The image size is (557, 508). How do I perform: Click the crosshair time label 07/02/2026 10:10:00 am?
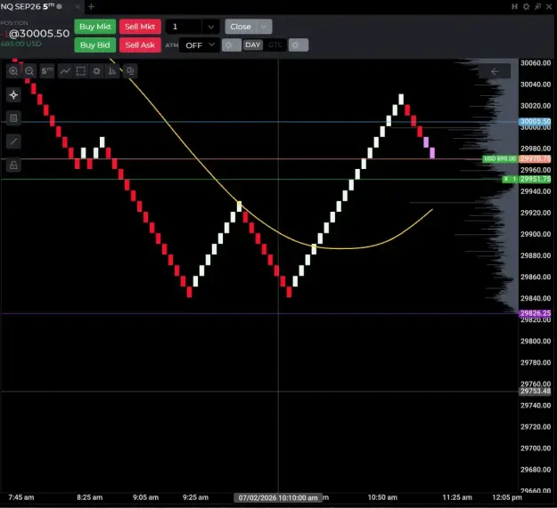(278, 497)
